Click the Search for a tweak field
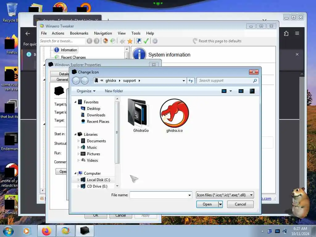 pyautogui.click(x=62, y=41)
